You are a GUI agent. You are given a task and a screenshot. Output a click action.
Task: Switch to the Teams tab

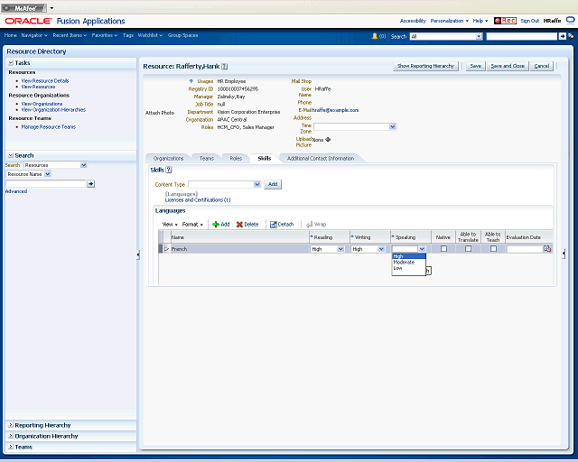[207, 159]
